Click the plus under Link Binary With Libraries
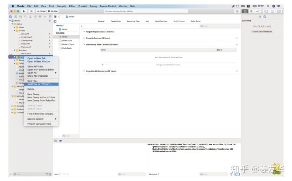Image resolution: width=292 pixels, height=181 pixels. (x=103, y=65)
